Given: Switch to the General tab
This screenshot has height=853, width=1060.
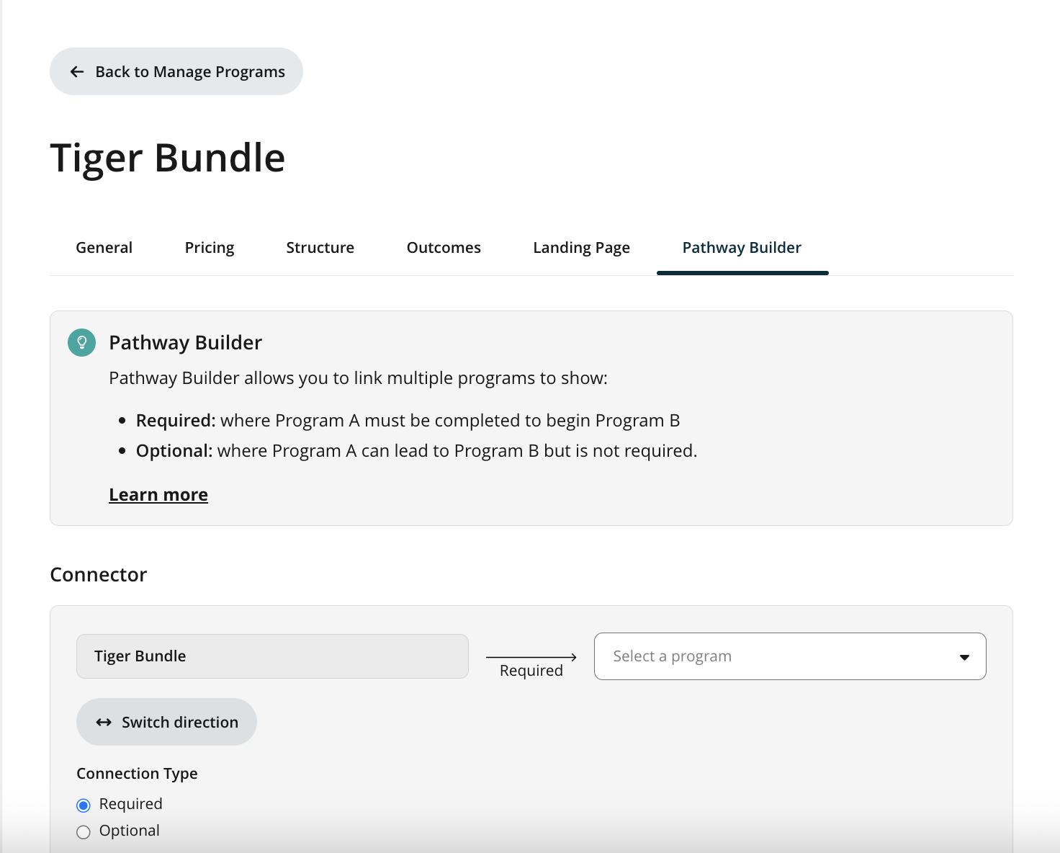Looking at the screenshot, I should 104,248.
